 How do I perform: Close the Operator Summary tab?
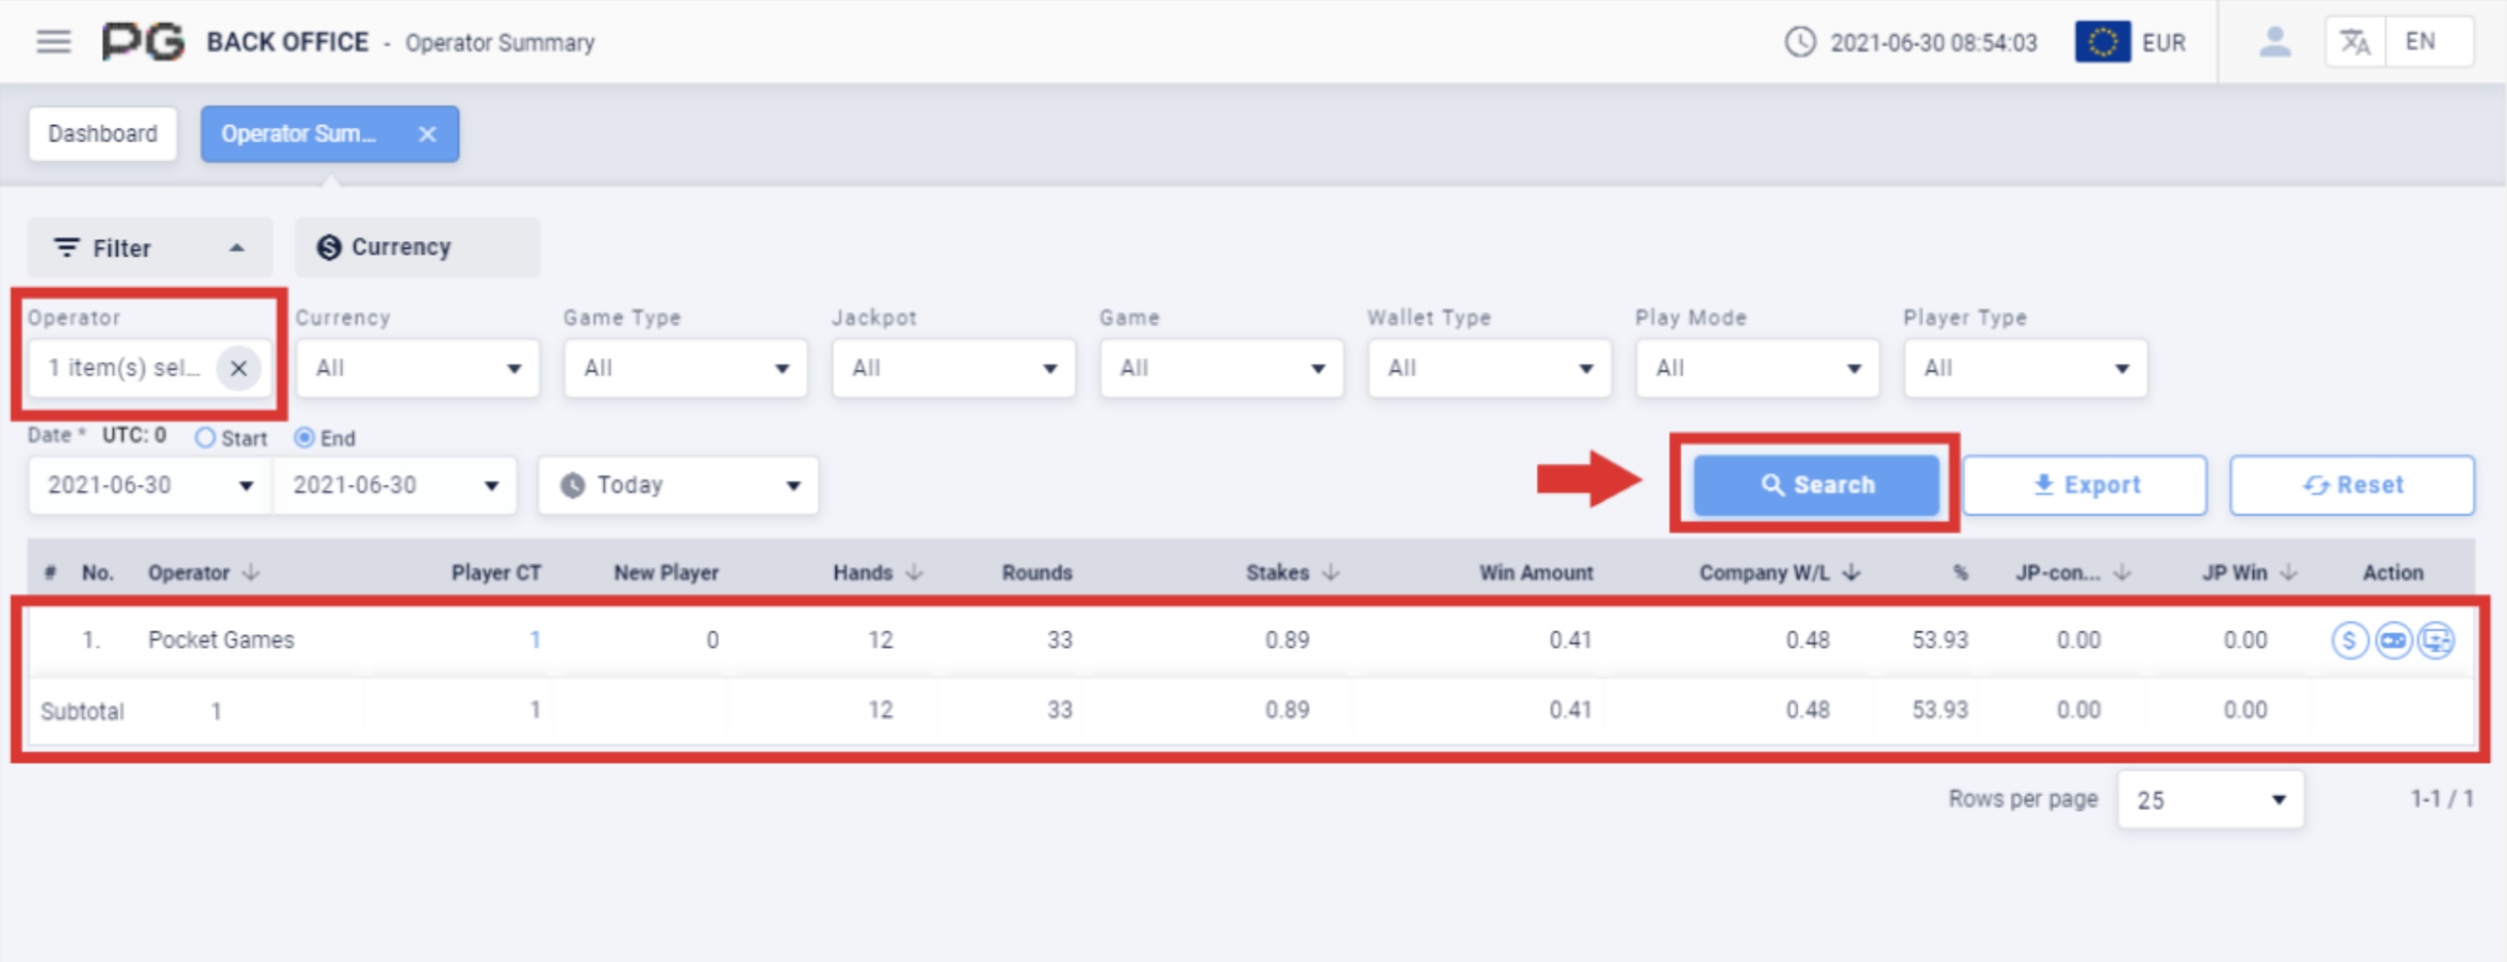[x=427, y=133]
